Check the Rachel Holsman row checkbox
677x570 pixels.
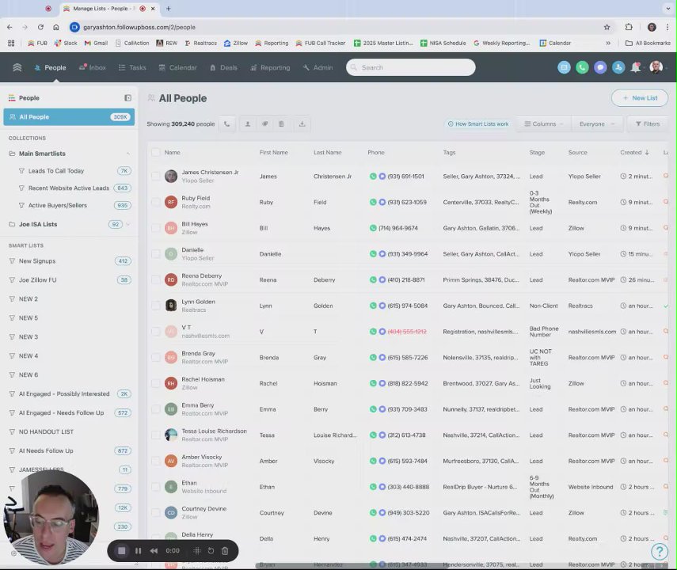155,383
